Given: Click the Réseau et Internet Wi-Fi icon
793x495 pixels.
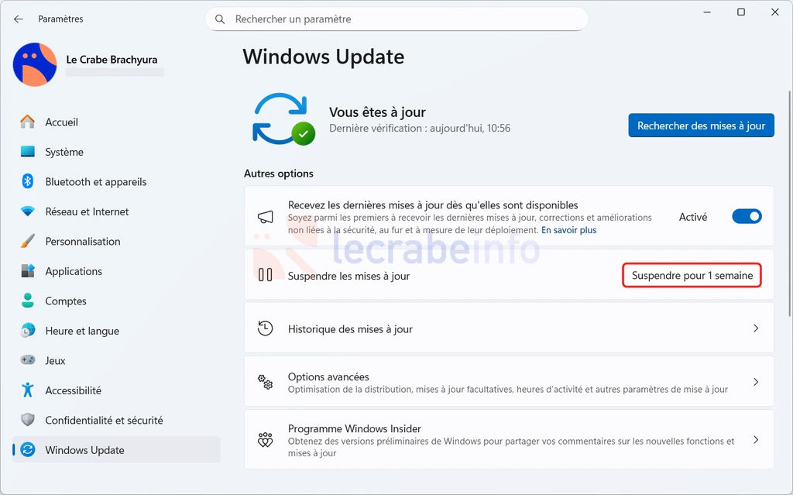Looking at the screenshot, I should point(28,211).
